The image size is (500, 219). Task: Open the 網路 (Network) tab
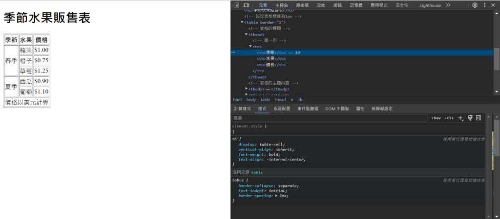(x=337, y=5)
